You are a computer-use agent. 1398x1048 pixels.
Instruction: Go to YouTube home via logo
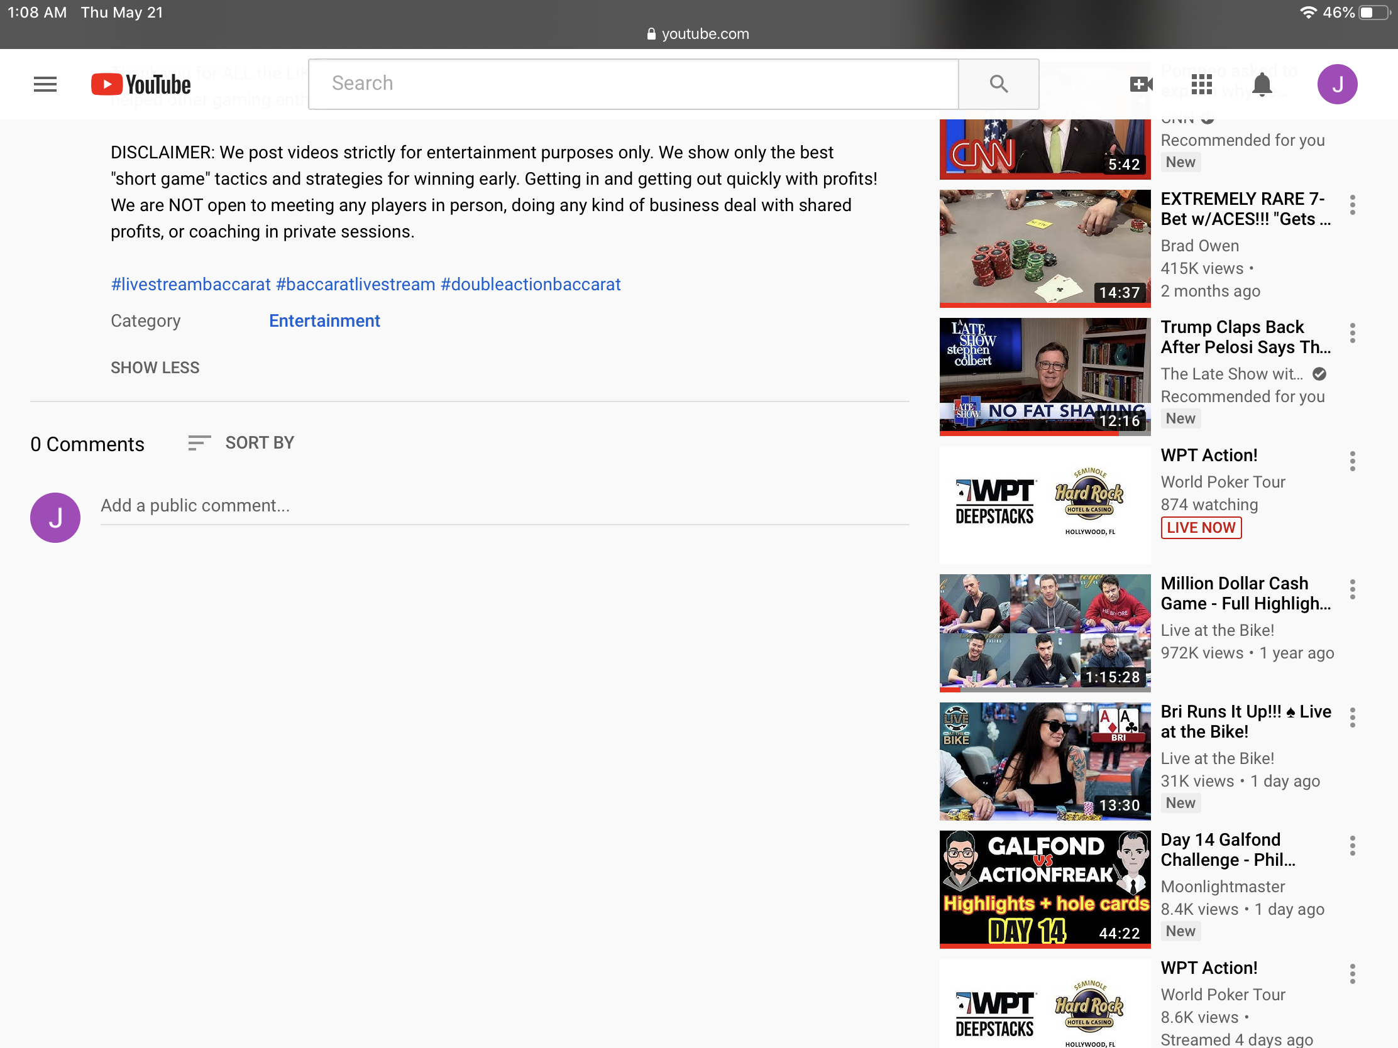[140, 84]
